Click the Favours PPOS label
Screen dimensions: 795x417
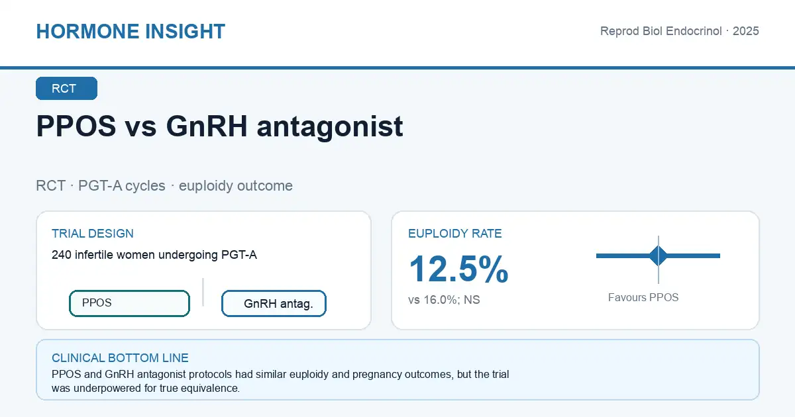[643, 298]
